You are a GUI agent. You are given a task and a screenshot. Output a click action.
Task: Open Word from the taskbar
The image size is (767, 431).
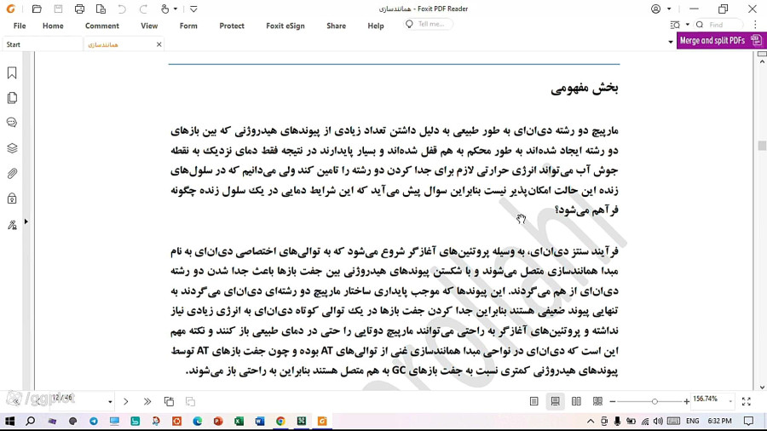[260, 421]
